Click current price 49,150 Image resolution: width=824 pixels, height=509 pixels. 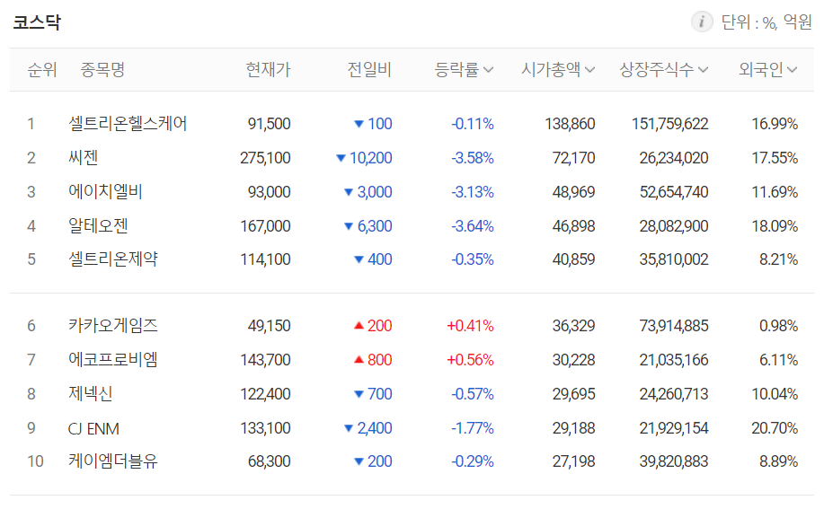pos(269,326)
